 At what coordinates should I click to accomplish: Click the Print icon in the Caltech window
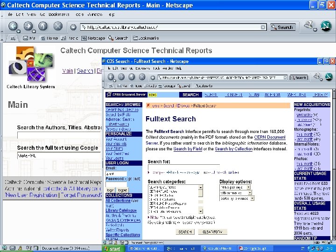(308, 25)
